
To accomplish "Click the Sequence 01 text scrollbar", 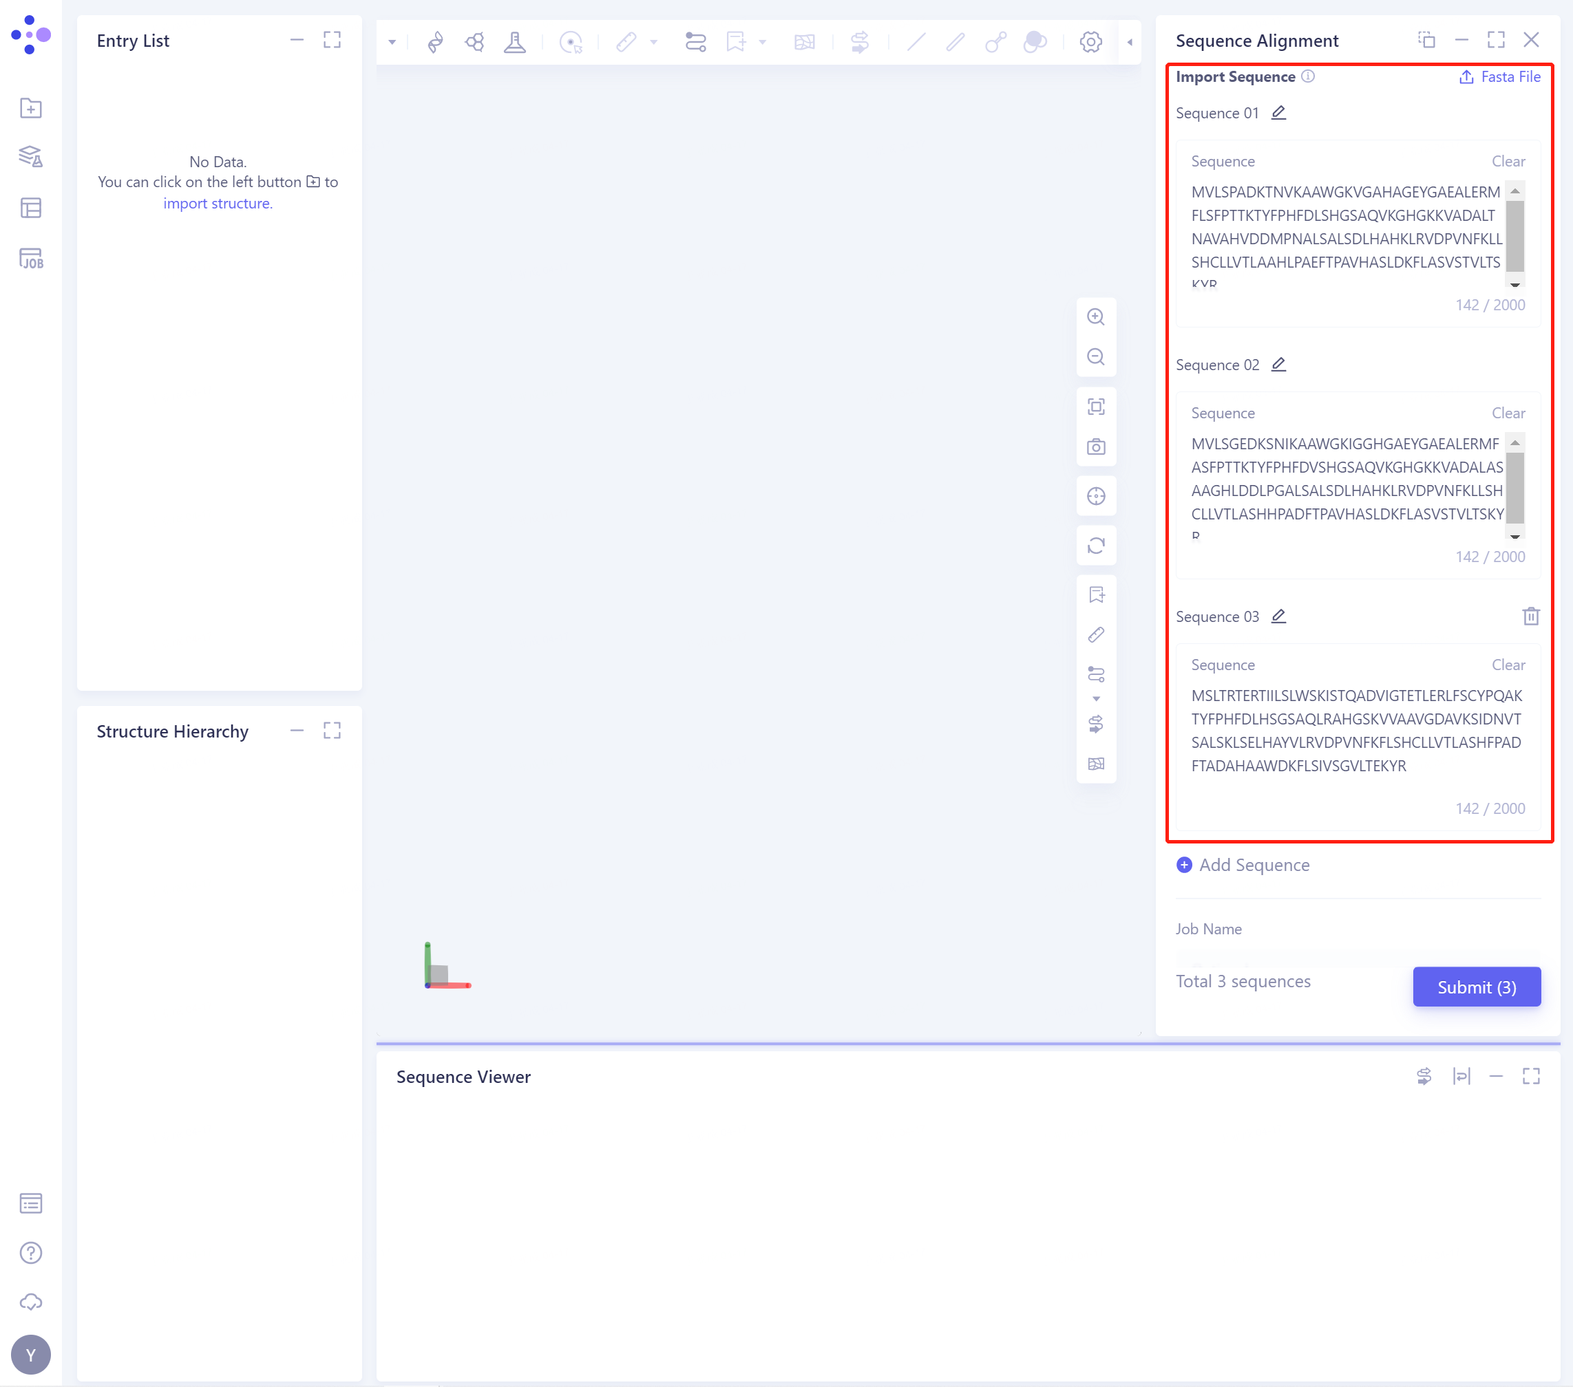I will point(1514,235).
